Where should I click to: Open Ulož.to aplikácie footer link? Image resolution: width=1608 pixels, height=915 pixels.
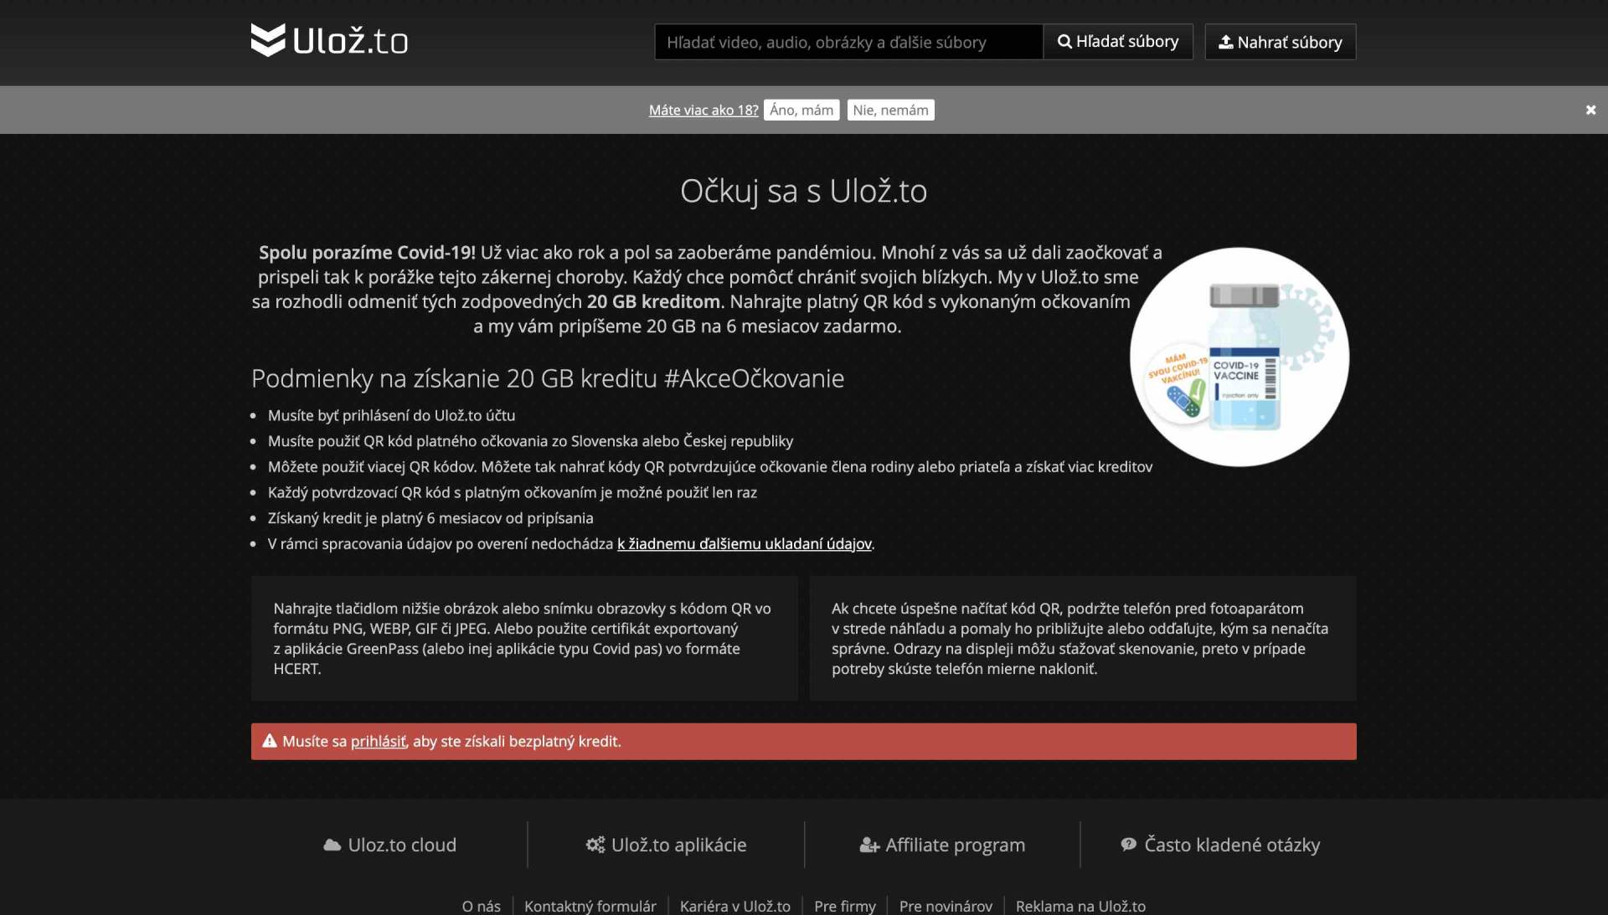[x=667, y=845]
